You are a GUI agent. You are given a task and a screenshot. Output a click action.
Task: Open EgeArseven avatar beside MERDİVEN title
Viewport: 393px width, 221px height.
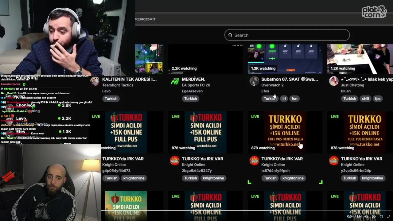click(x=175, y=81)
